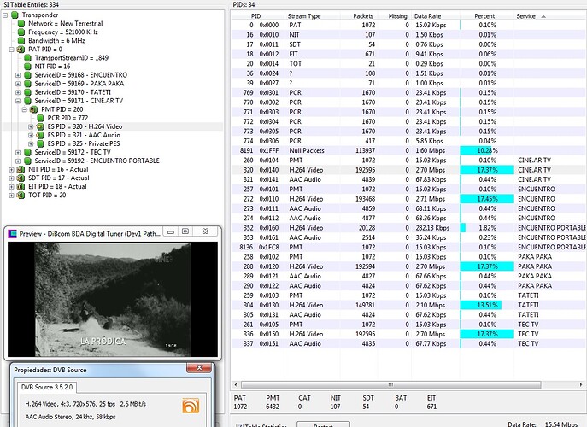Screen dimensions: 587x427
Task: Expand ServiceID 59170 TATETI node
Action: coord(18,93)
